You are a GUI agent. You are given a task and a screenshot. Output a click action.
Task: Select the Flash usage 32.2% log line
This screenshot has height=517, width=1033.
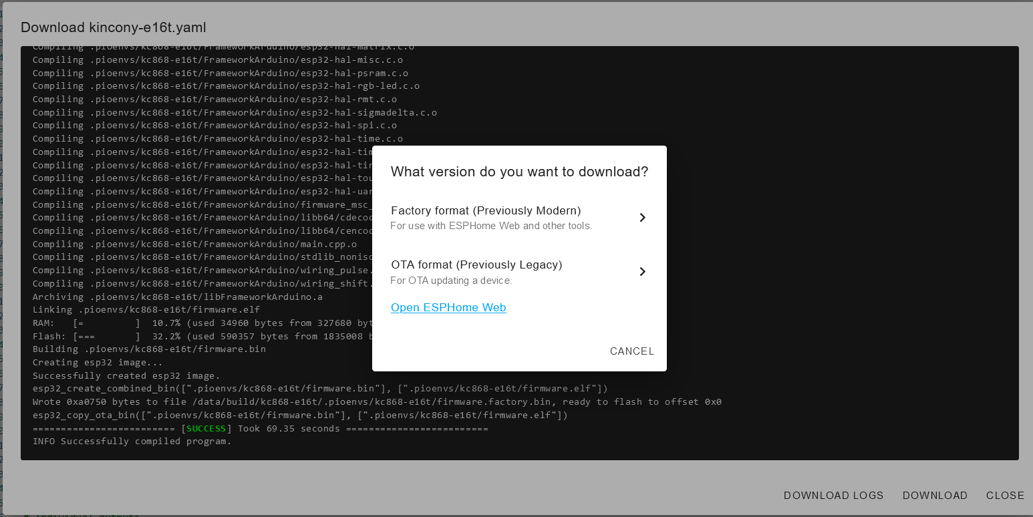[x=202, y=336]
